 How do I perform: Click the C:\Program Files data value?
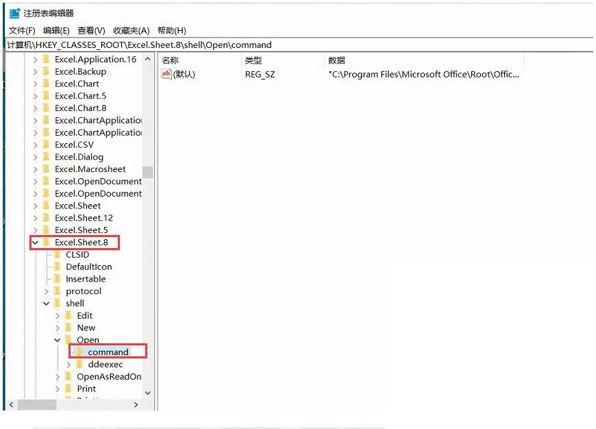[x=424, y=74]
